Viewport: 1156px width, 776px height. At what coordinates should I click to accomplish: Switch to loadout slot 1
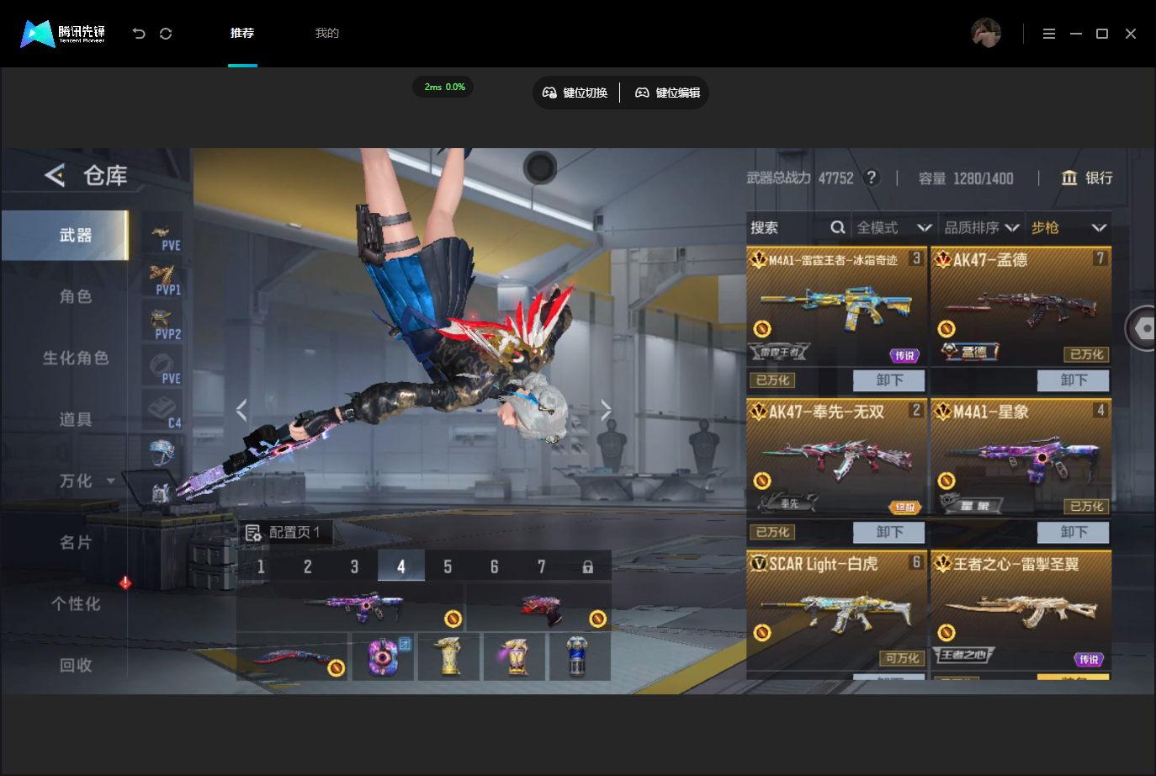[x=261, y=566]
